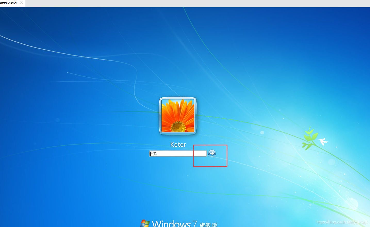Click the white arrow inside the submit button
This screenshot has height=227, width=370.
click(212, 153)
